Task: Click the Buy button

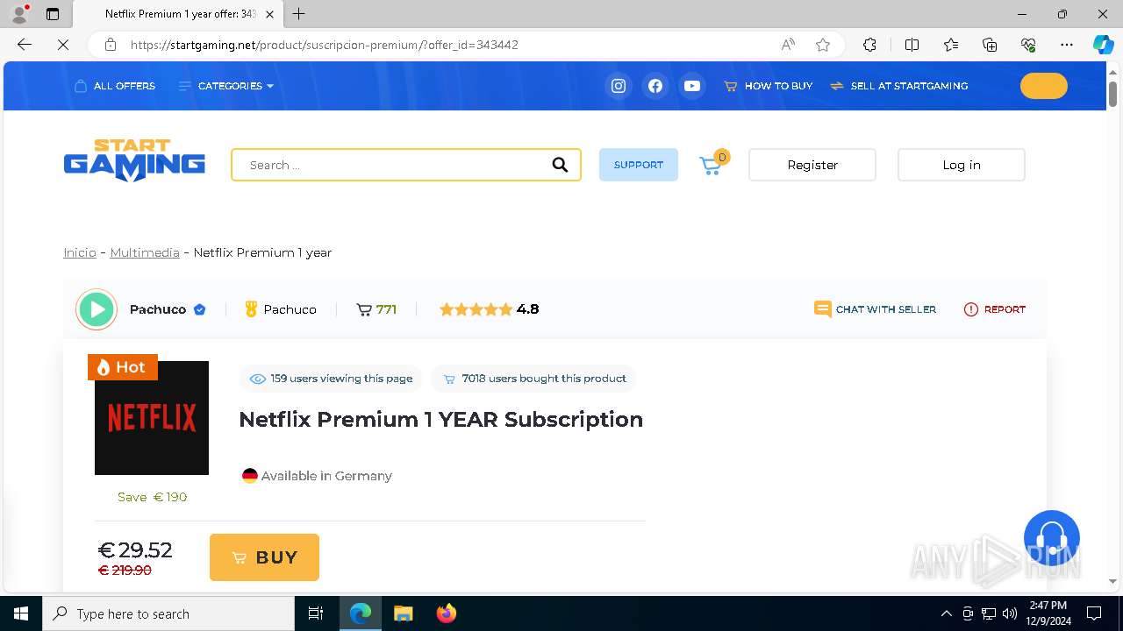Action: (x=264, y=557)
